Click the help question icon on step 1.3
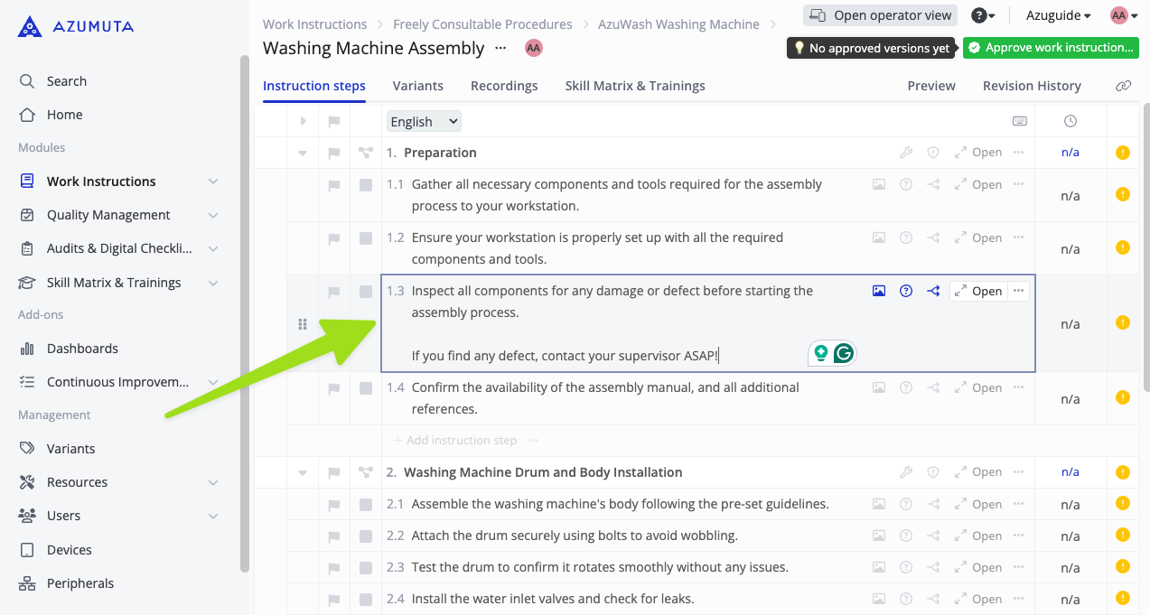 tap(906, 291)
